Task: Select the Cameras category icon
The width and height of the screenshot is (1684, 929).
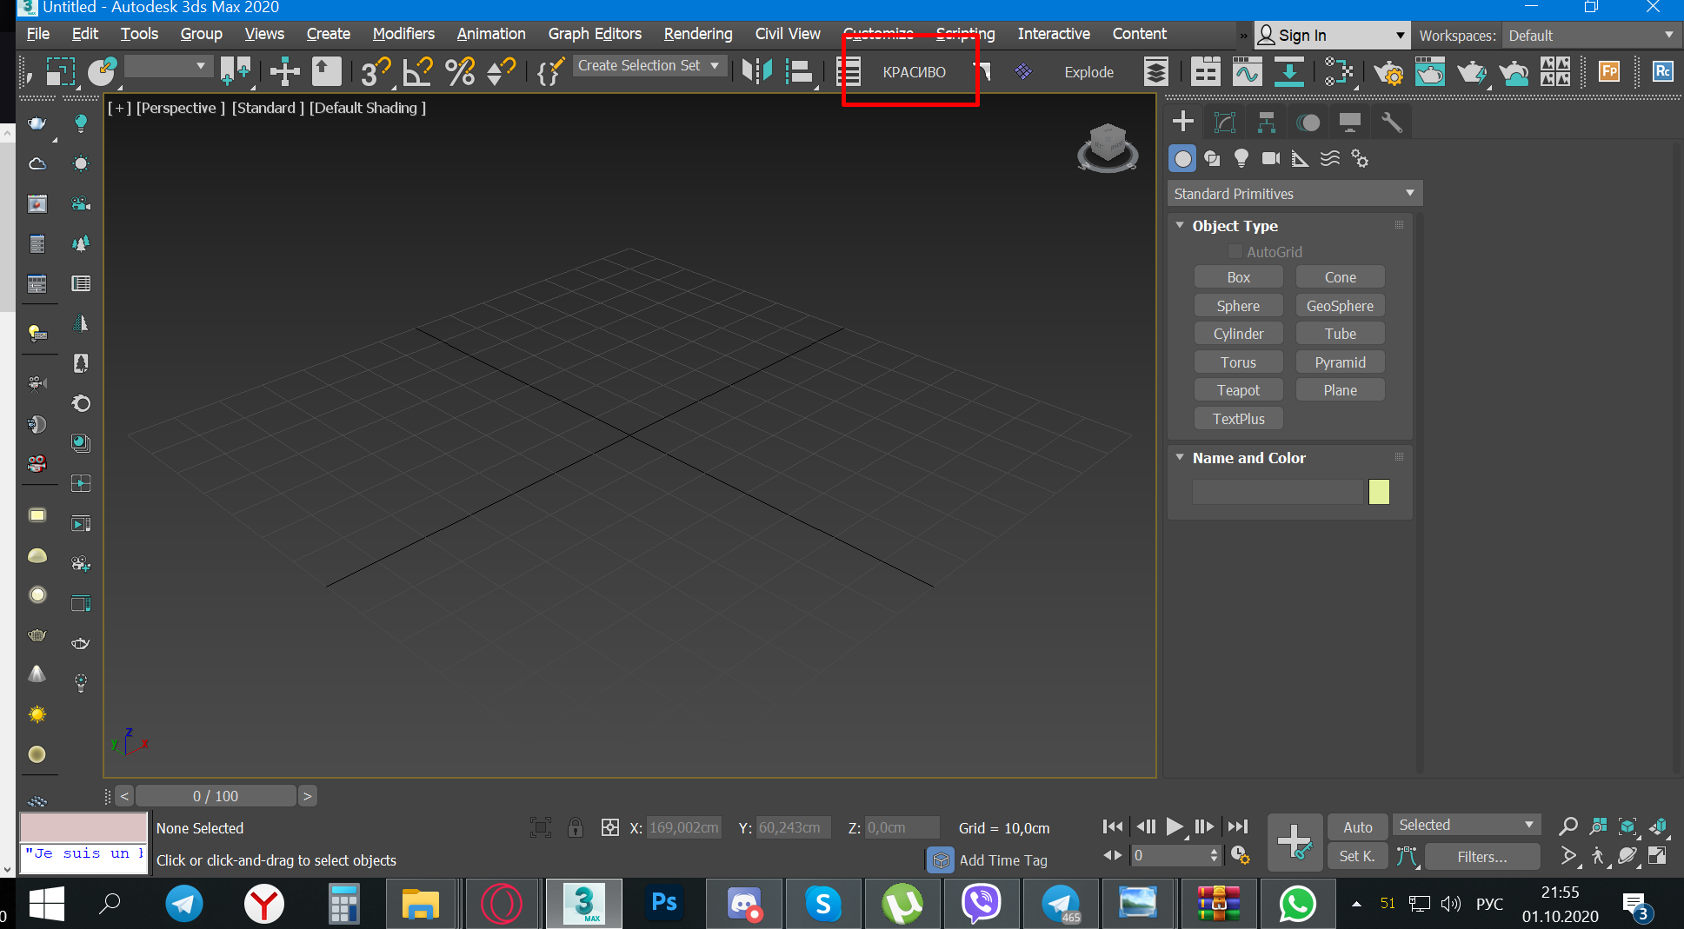Action: pos(1270,158)
